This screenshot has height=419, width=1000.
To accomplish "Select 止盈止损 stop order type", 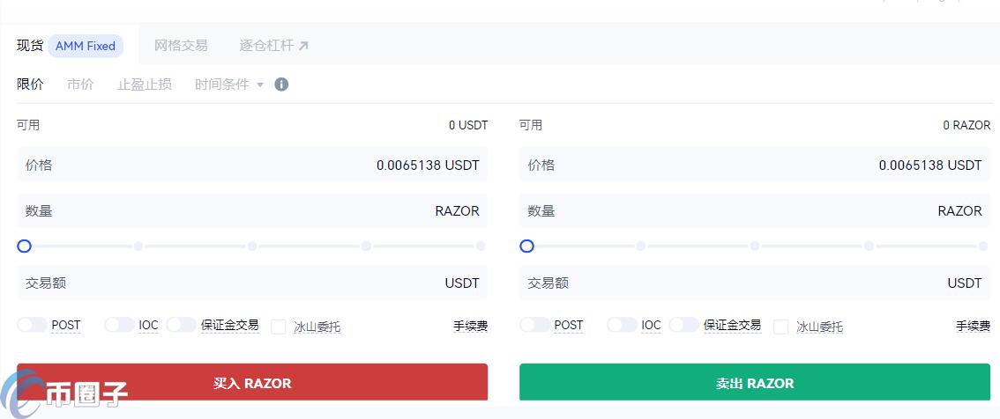I will tap(144, 84).
